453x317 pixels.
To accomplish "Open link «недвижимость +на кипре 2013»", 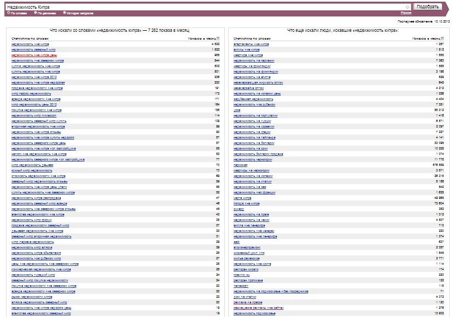I will tap(34, 77).
